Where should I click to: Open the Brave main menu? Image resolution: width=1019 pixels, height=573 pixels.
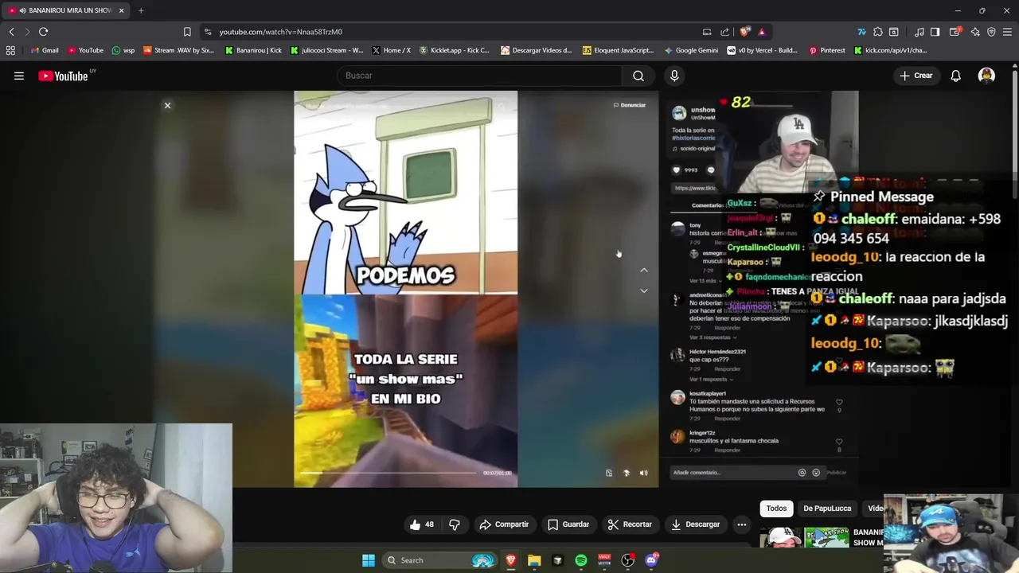[x=1007, y=32]
